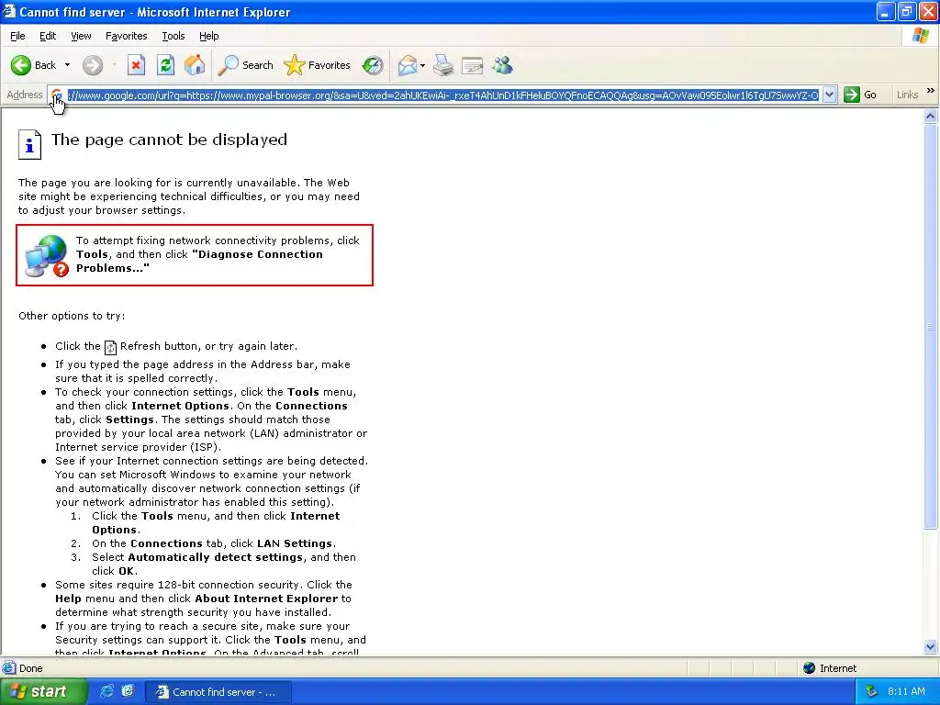
Task: Click the vertical scrollbar thumb
Action: [x=931, y=327]
